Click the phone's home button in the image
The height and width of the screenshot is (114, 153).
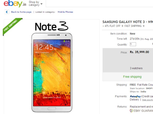[x=52, y=109]
